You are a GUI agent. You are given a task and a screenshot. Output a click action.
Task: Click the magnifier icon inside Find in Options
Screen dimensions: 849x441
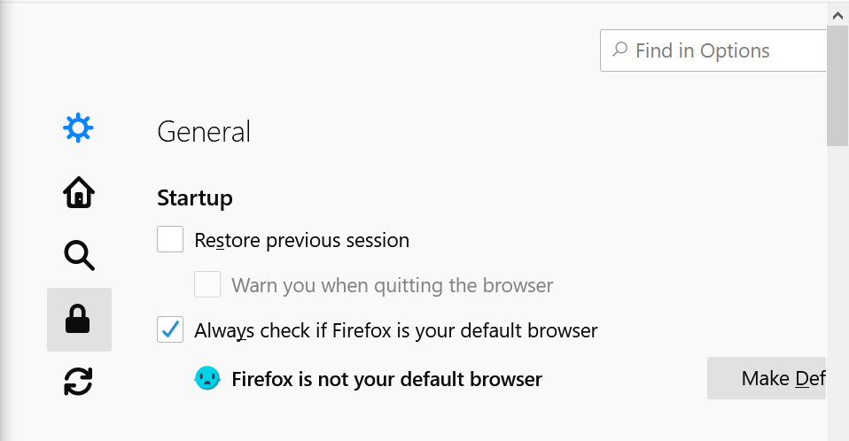[620, 50]
